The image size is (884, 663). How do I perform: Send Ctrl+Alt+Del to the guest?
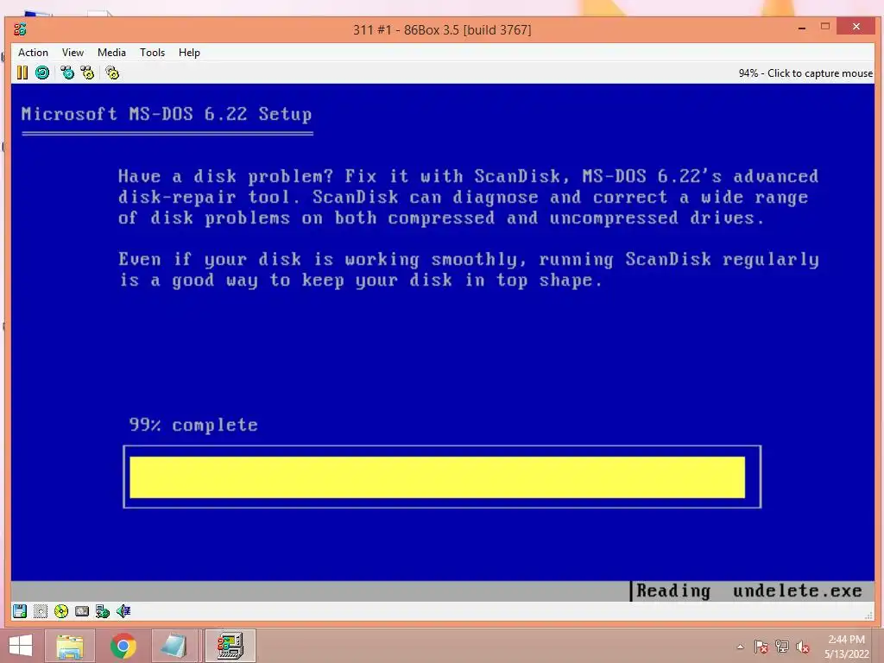(x=67, y=73)
